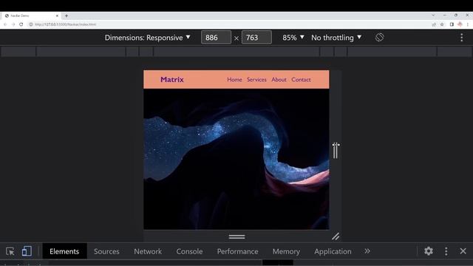This screenshot has height=266, width=473.
Task: Click the side panel icon in Chrome toolbar
Action: (452, 24)
